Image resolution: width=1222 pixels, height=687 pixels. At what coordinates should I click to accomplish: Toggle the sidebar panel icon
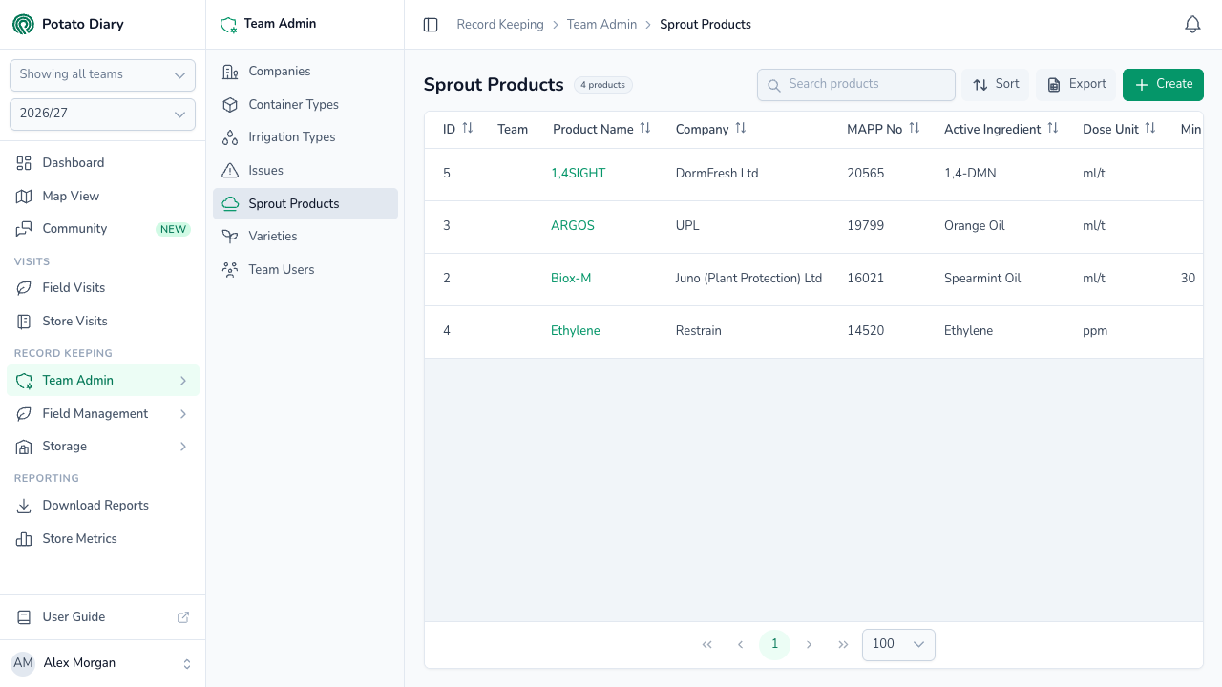click(x=431, y=25)
